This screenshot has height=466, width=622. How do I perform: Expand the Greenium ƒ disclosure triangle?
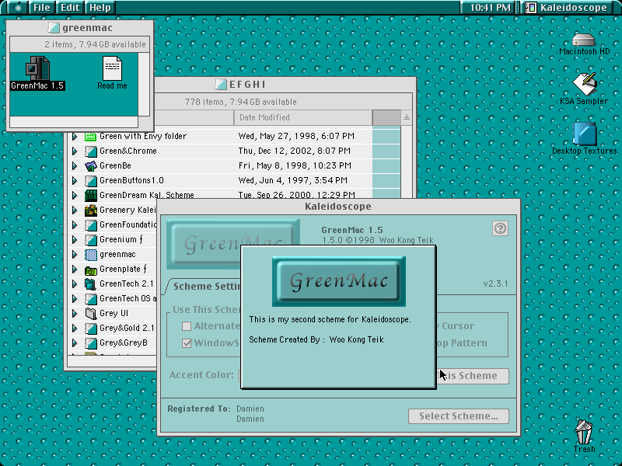tap(75, 240)
